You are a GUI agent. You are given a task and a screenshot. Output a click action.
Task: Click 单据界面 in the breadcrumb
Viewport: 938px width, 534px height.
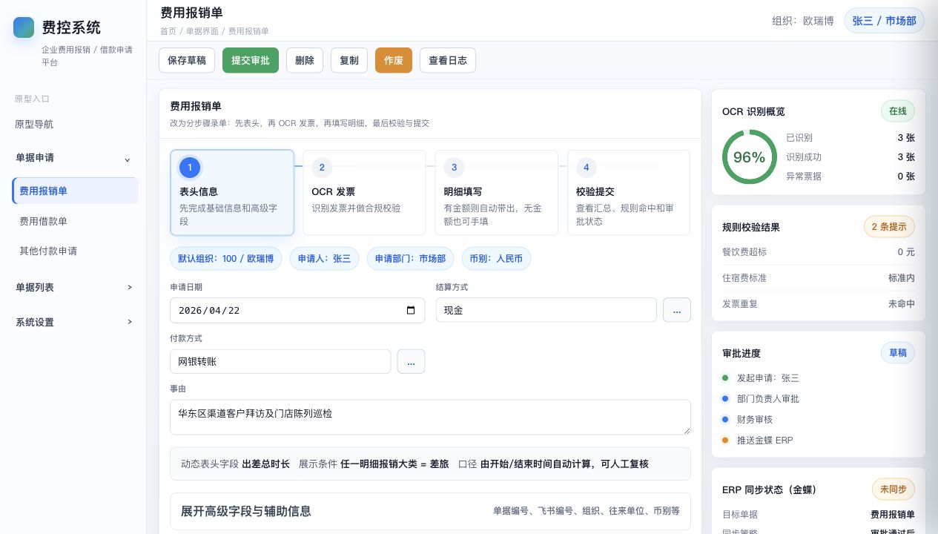202,31
